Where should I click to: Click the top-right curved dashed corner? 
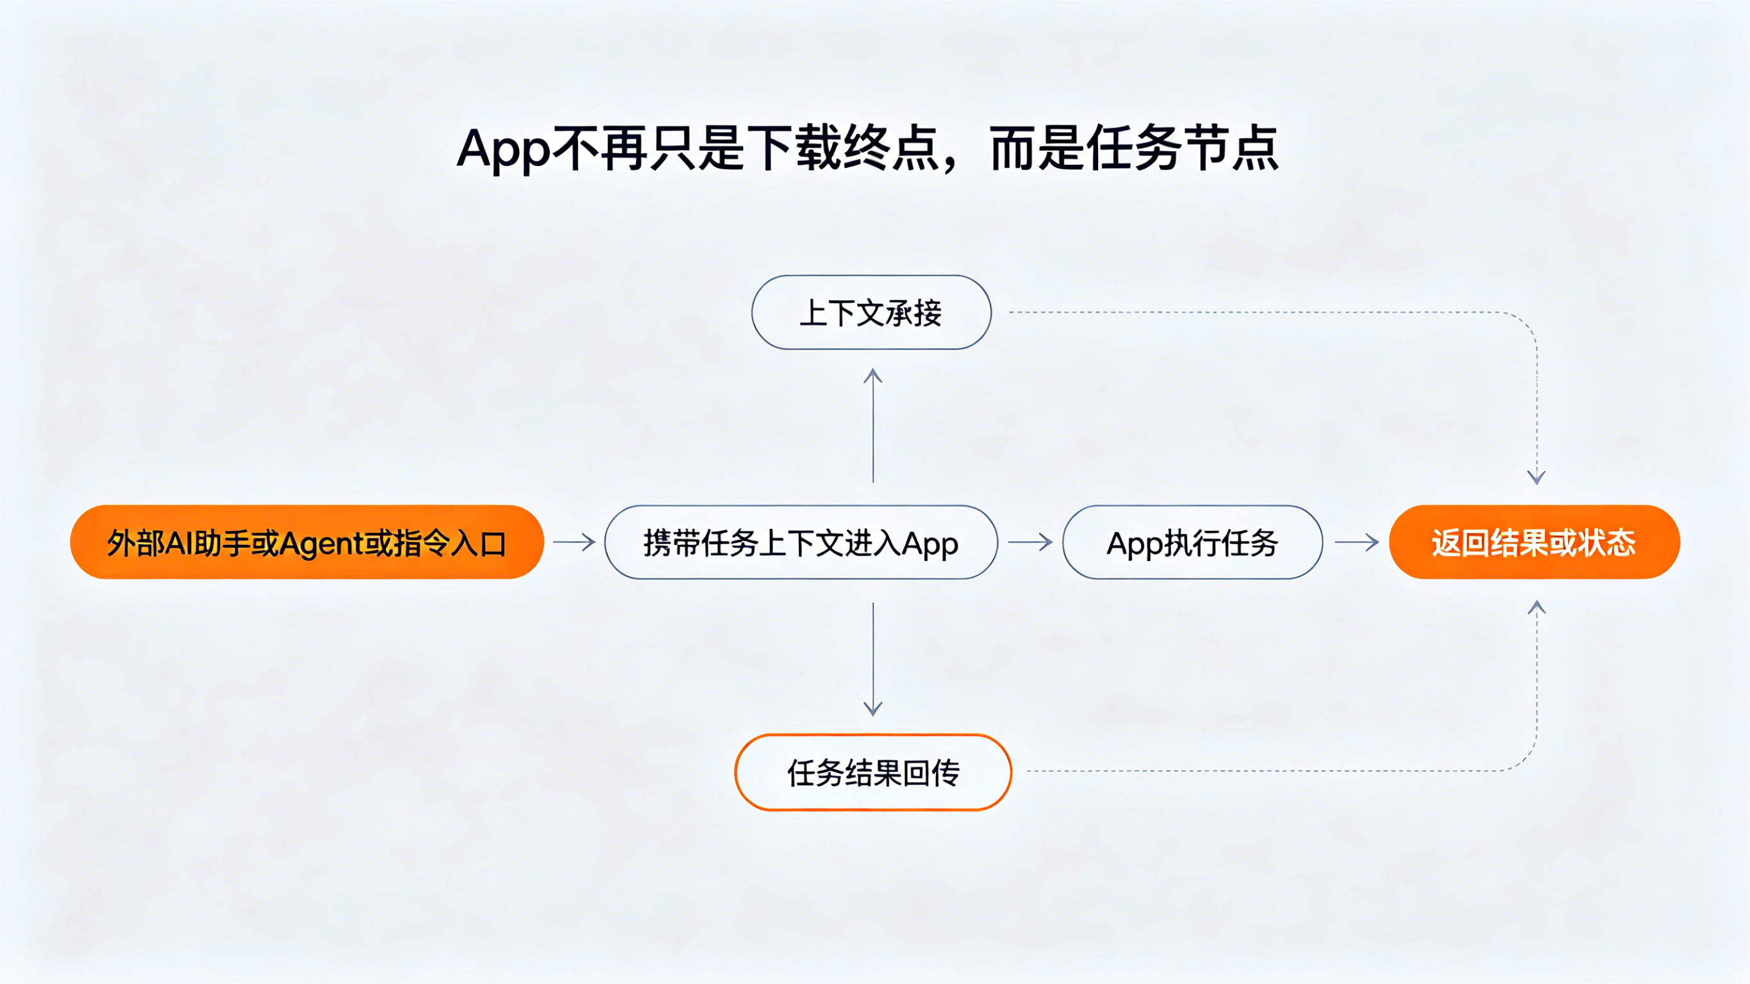point(1525,325)
